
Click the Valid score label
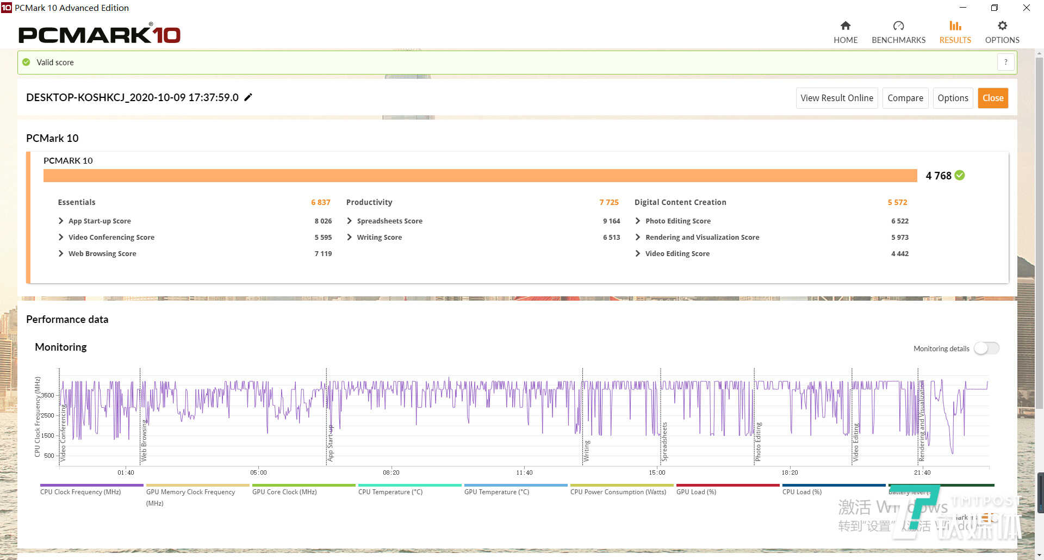click(x=55, y=62)
